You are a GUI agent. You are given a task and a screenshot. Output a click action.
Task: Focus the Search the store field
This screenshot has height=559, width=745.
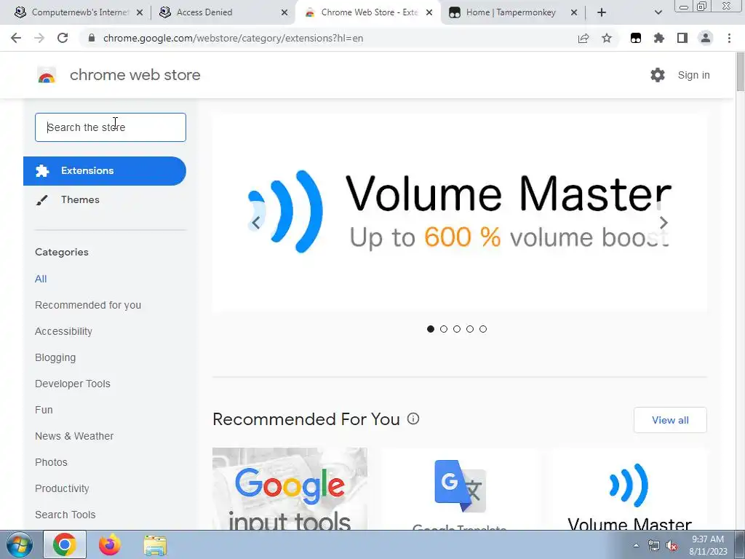[x=111, y=127]
